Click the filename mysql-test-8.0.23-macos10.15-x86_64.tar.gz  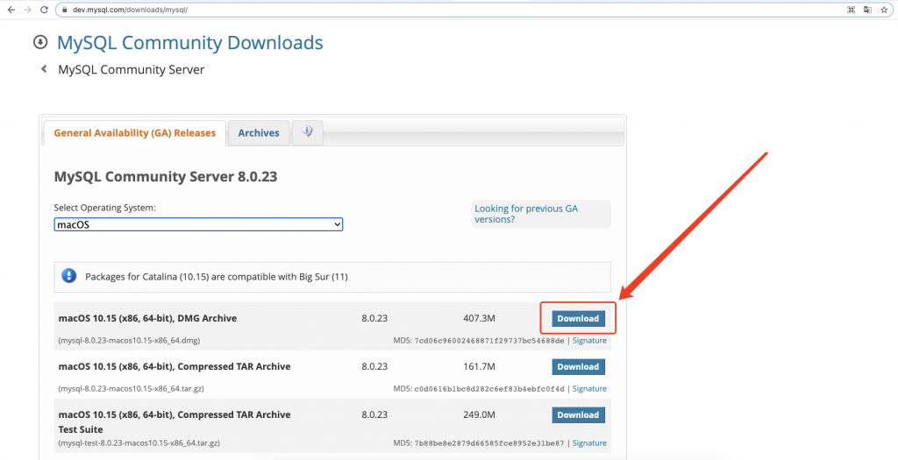139,442
